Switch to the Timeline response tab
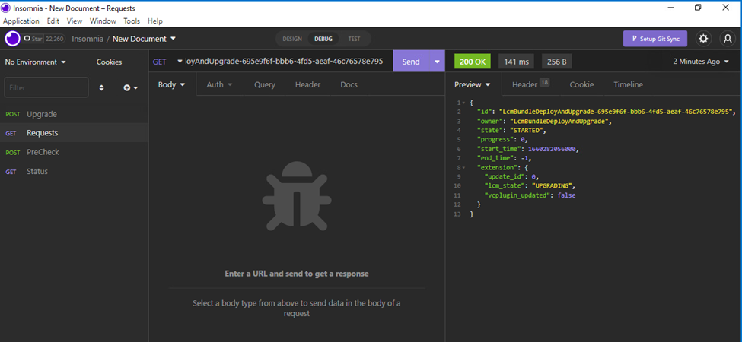 (x=628, y=84)
